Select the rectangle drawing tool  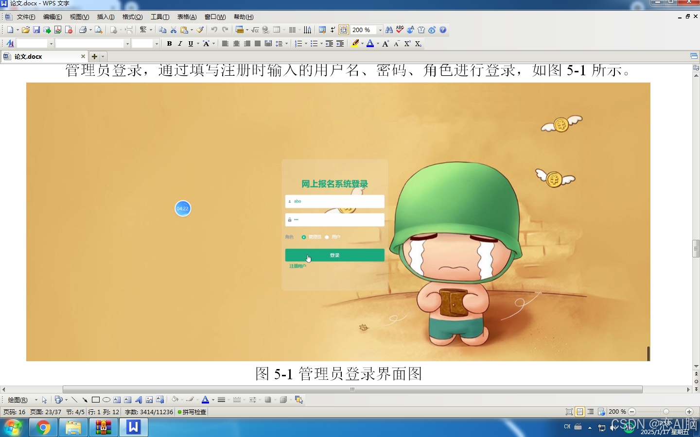pos(96,400)
